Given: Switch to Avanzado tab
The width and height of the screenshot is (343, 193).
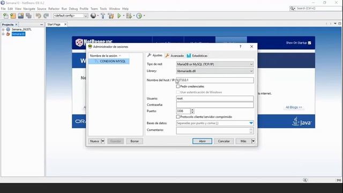Looking at the screenshot, I should click(175, 56).
